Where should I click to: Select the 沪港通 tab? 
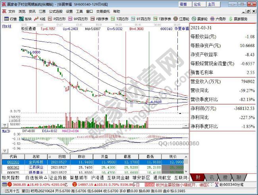pos(97,178)
